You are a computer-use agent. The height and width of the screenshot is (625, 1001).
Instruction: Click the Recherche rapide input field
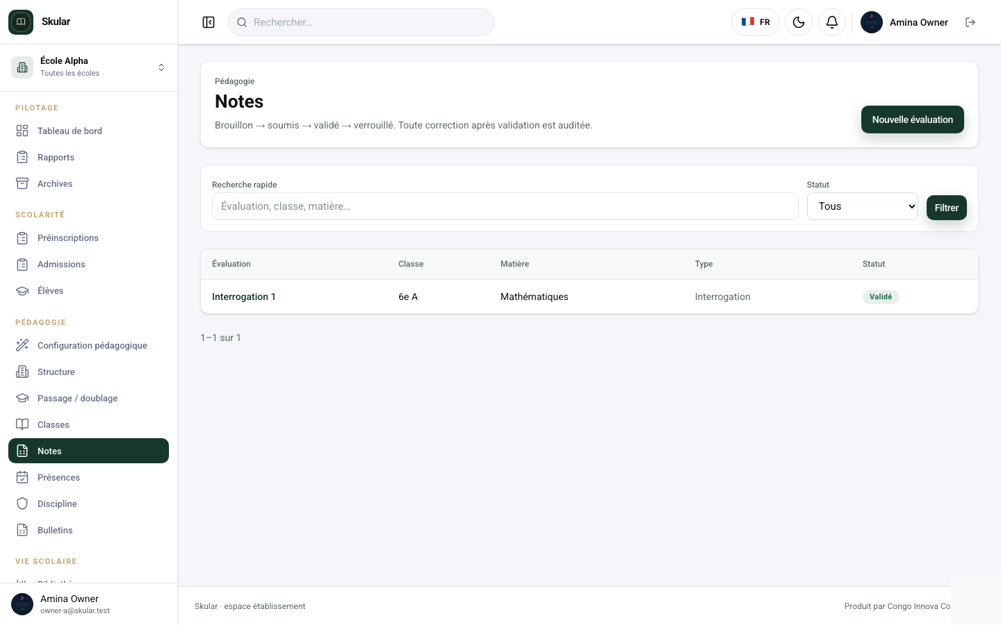click(x=505, y=206)
